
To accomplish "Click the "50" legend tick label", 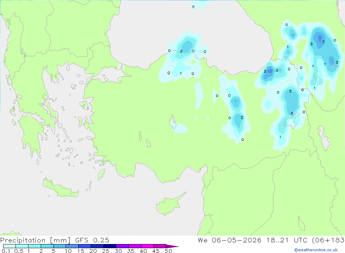I will pyautogui.click(x=168, y=251).
